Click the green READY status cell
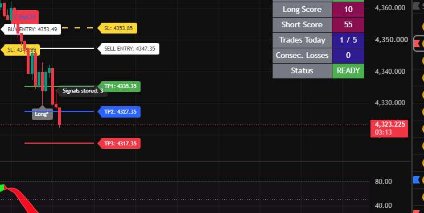This screenshot has height=213, width=424. 348,71
